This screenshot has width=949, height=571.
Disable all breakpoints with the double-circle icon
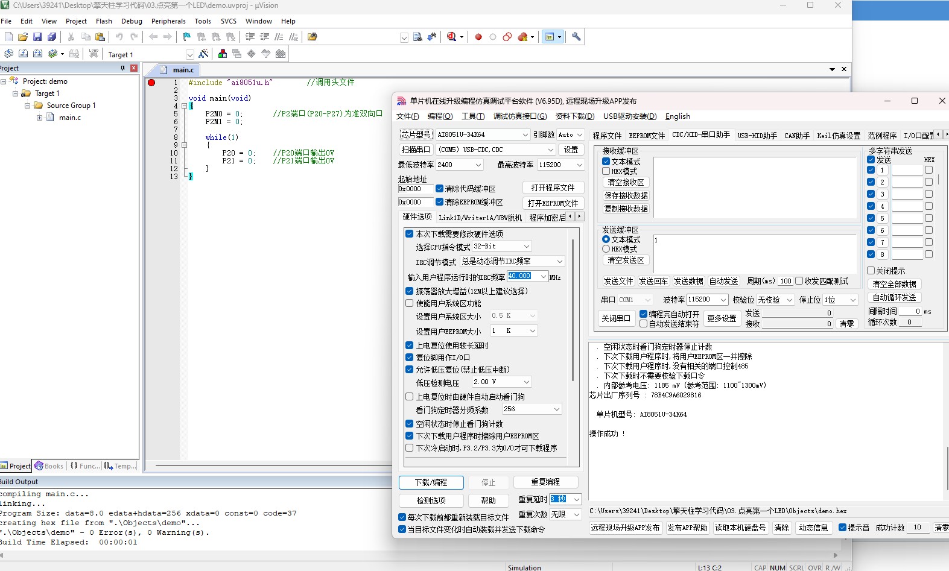507,37
